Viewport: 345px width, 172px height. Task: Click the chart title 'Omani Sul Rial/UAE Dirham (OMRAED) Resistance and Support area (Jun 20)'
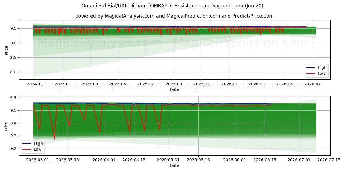pyautogui.click(x=172, y=6)
